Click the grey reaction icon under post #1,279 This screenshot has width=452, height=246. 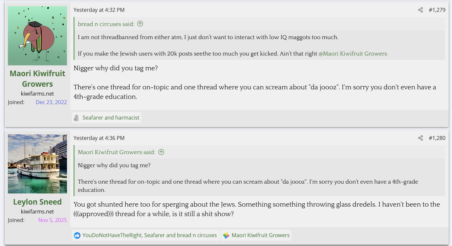(76, 118)
